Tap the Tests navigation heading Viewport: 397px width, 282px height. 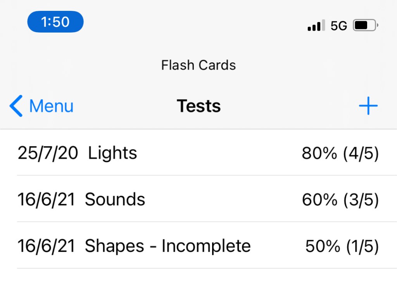[x=198, y=106]
